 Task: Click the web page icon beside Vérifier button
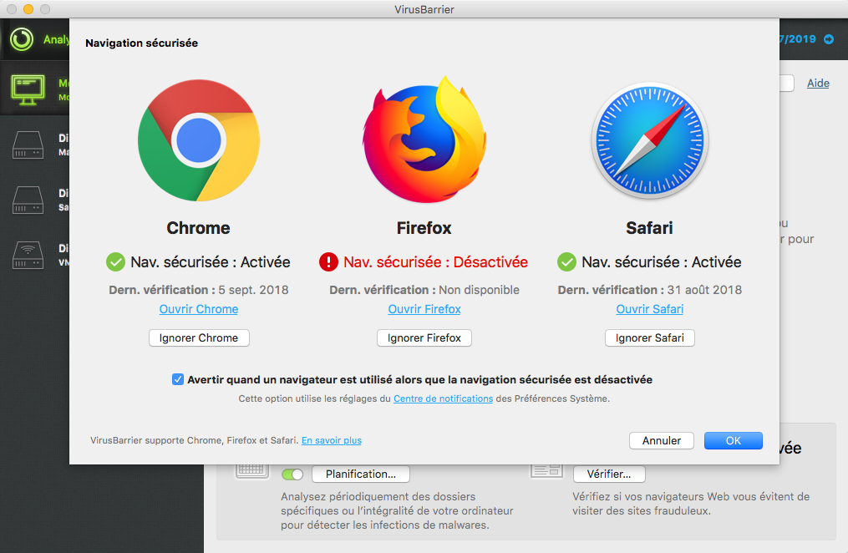[x=546, y=471]
